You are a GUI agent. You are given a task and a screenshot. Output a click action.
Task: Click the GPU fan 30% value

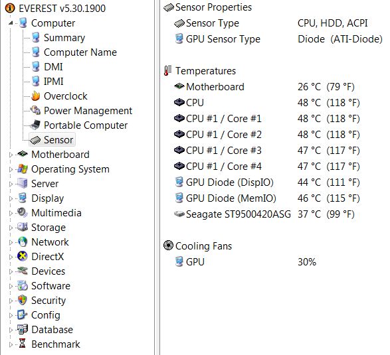coord(307,262)
